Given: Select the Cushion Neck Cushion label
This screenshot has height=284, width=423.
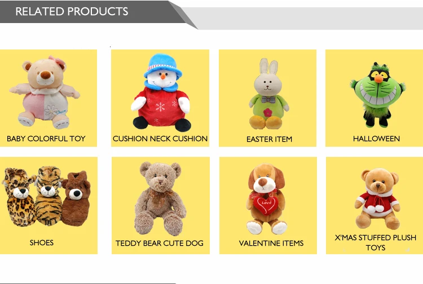Looking at the screenshot, I should pyautogui.click(x=160, y=138).
